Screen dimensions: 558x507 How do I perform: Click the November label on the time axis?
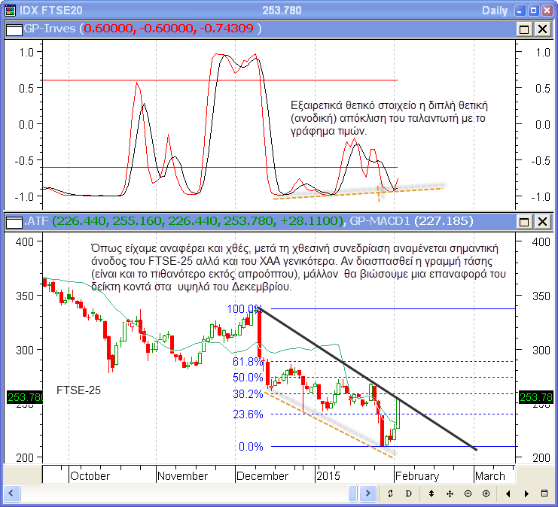coord(182,475)
